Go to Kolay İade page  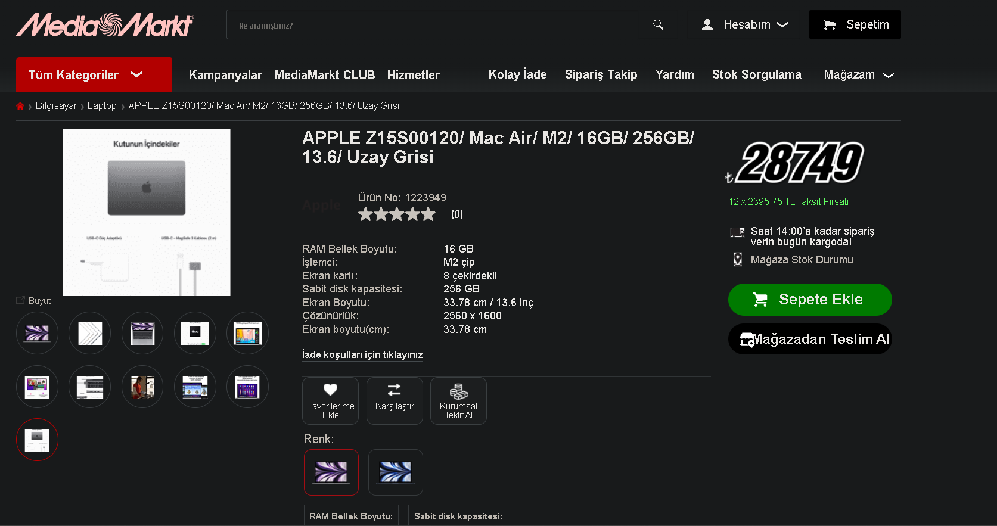pyautogui.click(x=518, y=74)
